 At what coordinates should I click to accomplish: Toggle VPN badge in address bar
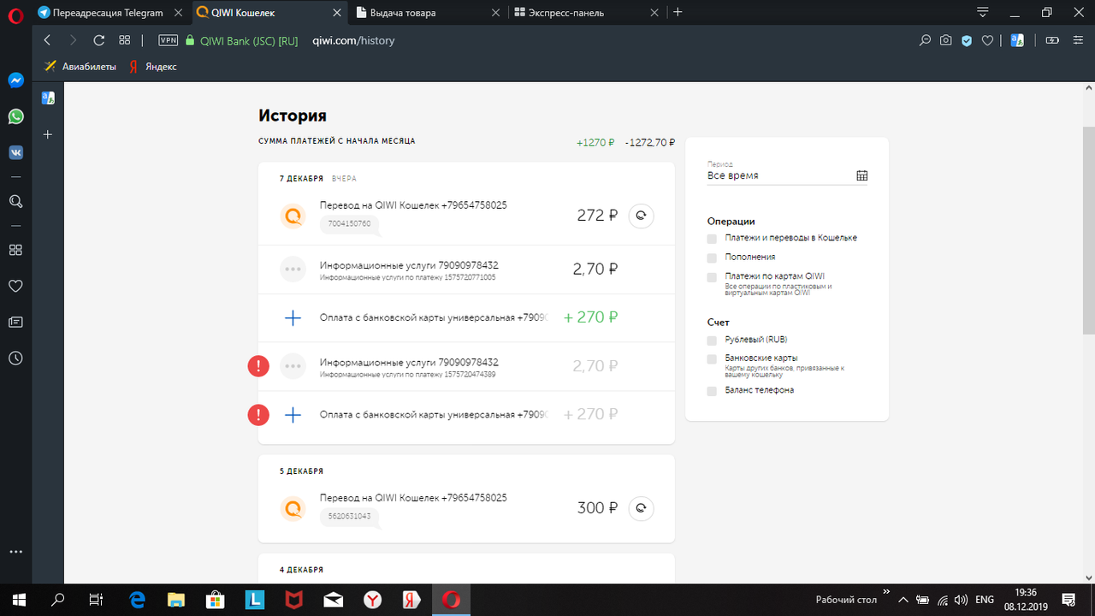pyautogui.click(x=169, y=40)
